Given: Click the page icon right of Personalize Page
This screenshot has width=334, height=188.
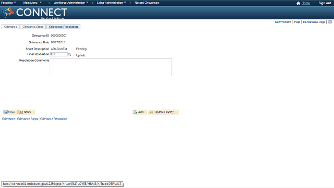Looking at the screenshot, I should [x=330, y=22].
